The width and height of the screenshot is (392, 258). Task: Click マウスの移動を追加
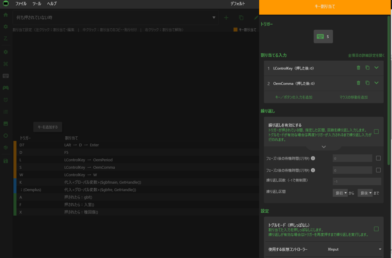pos(353,97)
